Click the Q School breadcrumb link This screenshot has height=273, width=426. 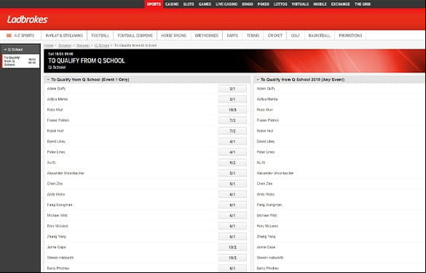102,45
